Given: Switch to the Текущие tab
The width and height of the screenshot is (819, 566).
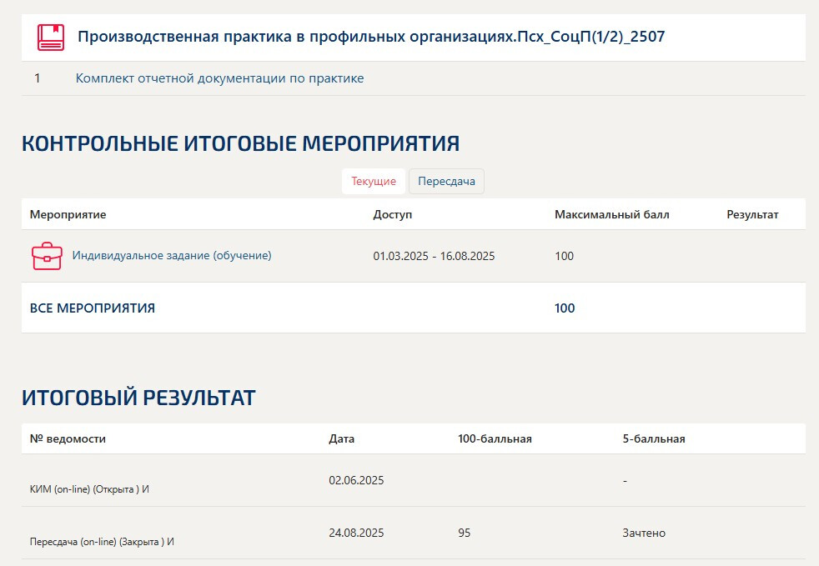Looking at the screenshot, I should click(x=373, y=181).
